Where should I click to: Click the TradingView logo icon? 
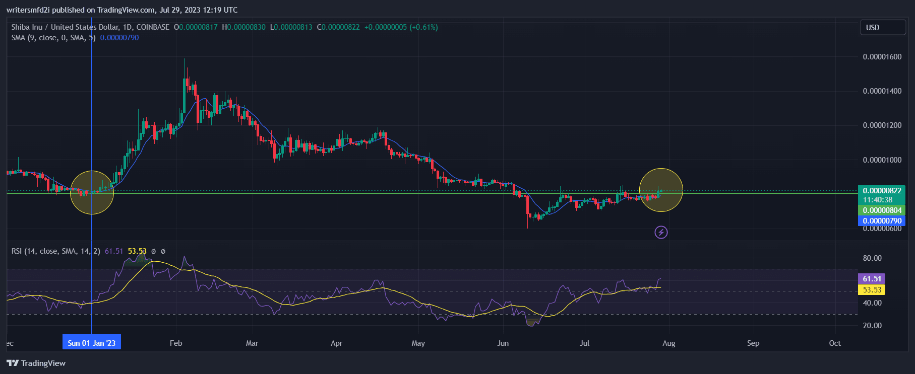tap(13, 363)
